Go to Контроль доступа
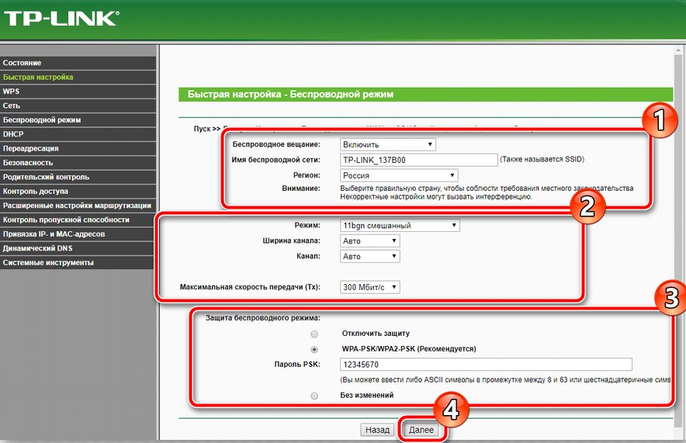The width and height of the screenshot is (686, 443). coord(78,191)
